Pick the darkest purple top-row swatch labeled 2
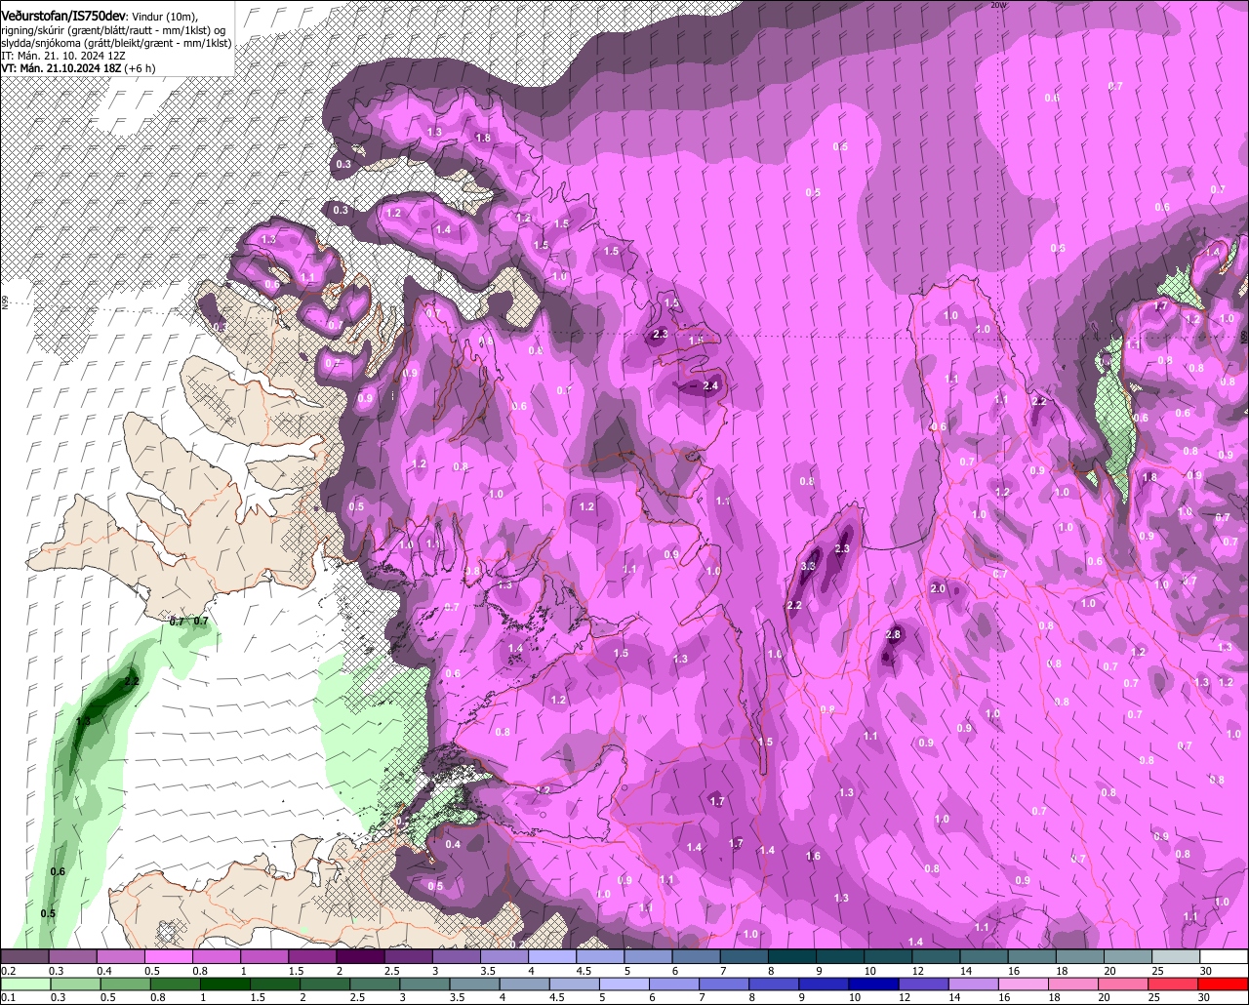Image resolution: width=1249 pixels, height=1005 pixels. (x=360, y=957)
